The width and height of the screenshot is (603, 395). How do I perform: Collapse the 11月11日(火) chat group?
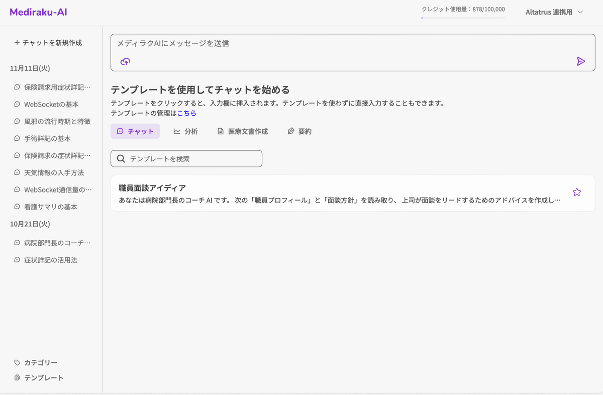(30, 68)
